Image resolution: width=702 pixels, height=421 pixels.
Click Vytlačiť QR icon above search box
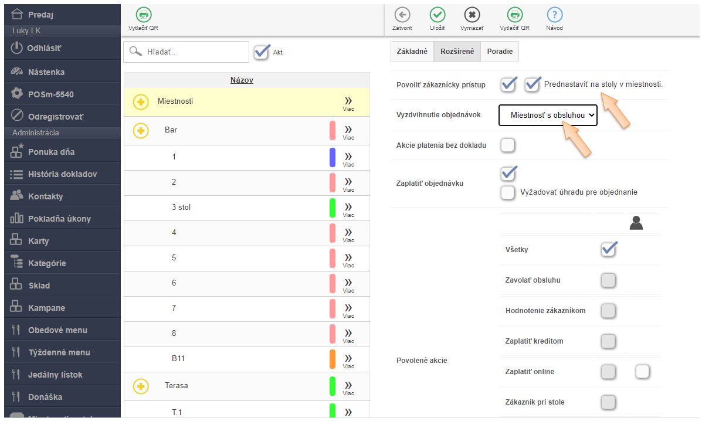tap(143, 16)
